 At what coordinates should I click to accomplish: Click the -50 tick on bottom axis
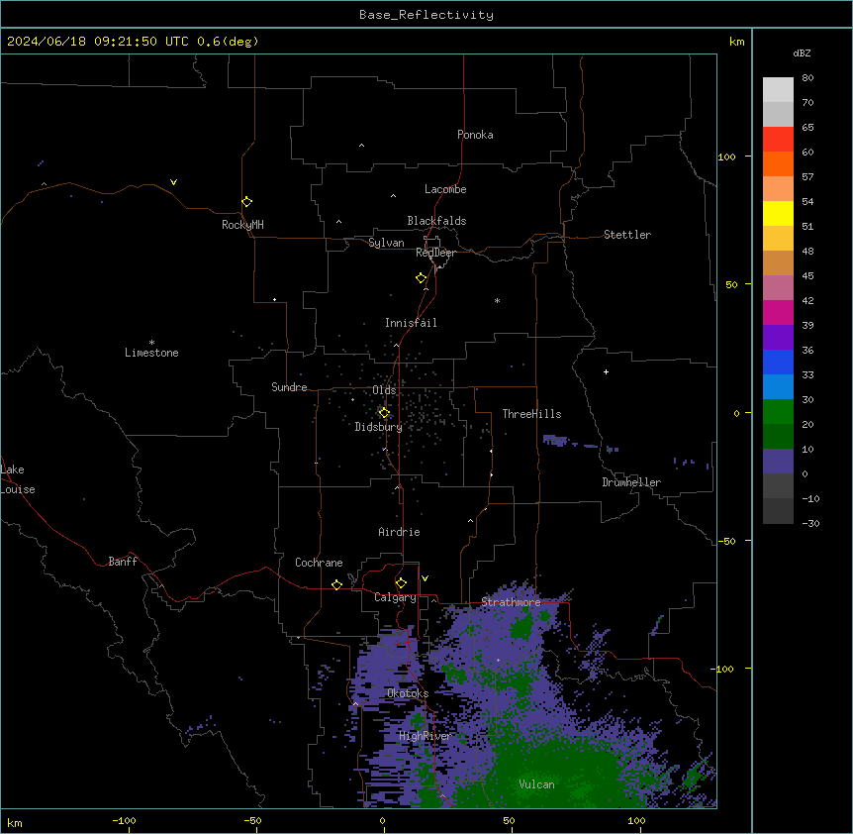point(253,820)
